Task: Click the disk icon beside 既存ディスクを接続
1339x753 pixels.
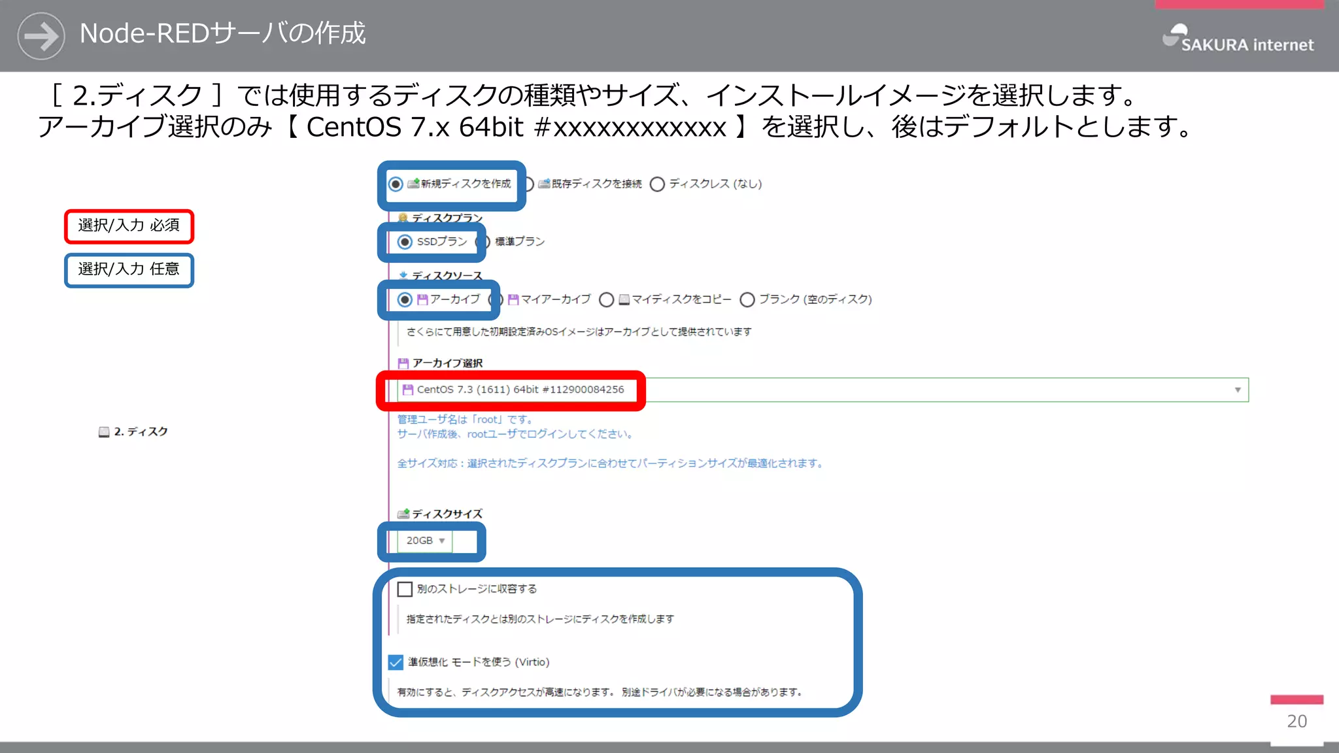Action: tap(544, 184)
